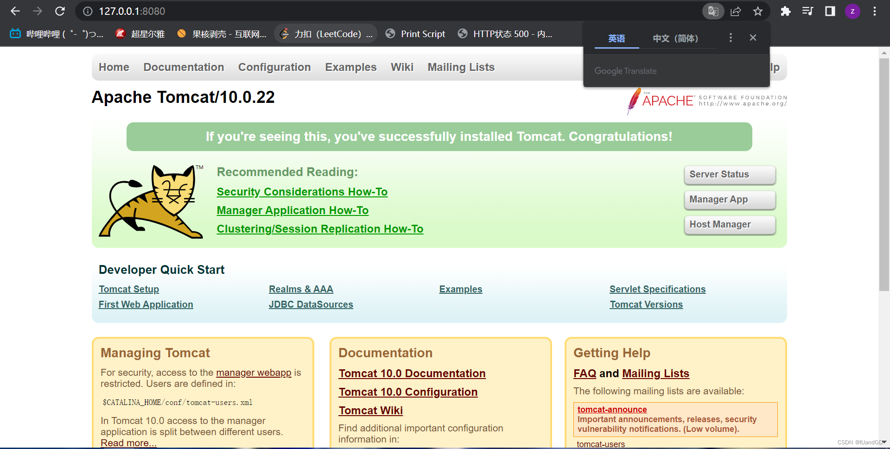Open Manager Application How-To link

click(x=292, y=210)
